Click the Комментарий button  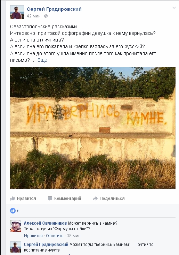pyautogui.click(x=64, y=198)
